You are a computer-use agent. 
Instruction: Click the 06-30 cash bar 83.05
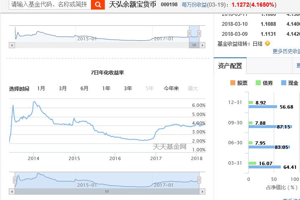[x=269, y=147]
